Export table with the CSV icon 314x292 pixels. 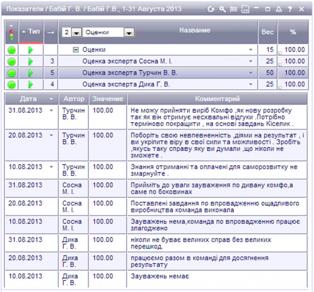click(245, 9)
